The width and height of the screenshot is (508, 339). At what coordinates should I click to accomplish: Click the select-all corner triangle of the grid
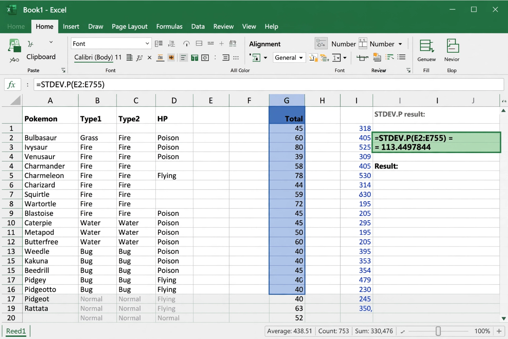[x=15, y=100]
